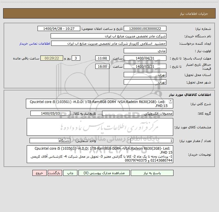This screenshot has height=212, width=219.
Task: Click the واحد شمارش label
Action: [86, 141]
